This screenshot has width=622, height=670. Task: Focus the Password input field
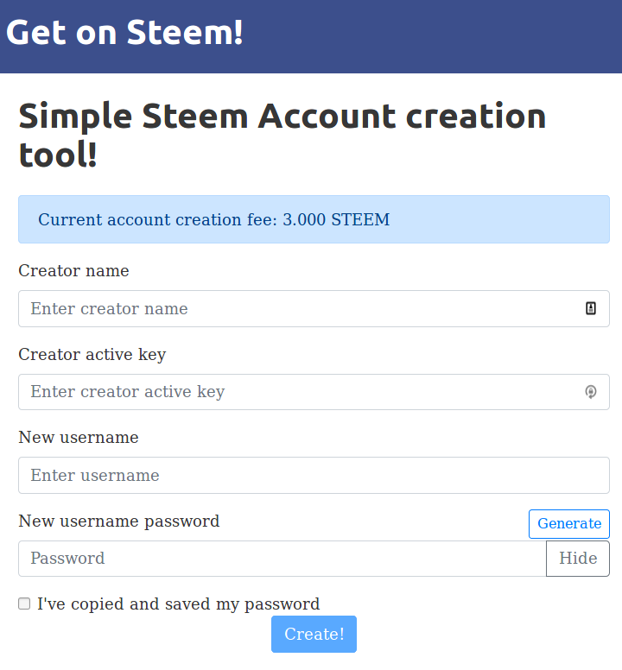282,558
